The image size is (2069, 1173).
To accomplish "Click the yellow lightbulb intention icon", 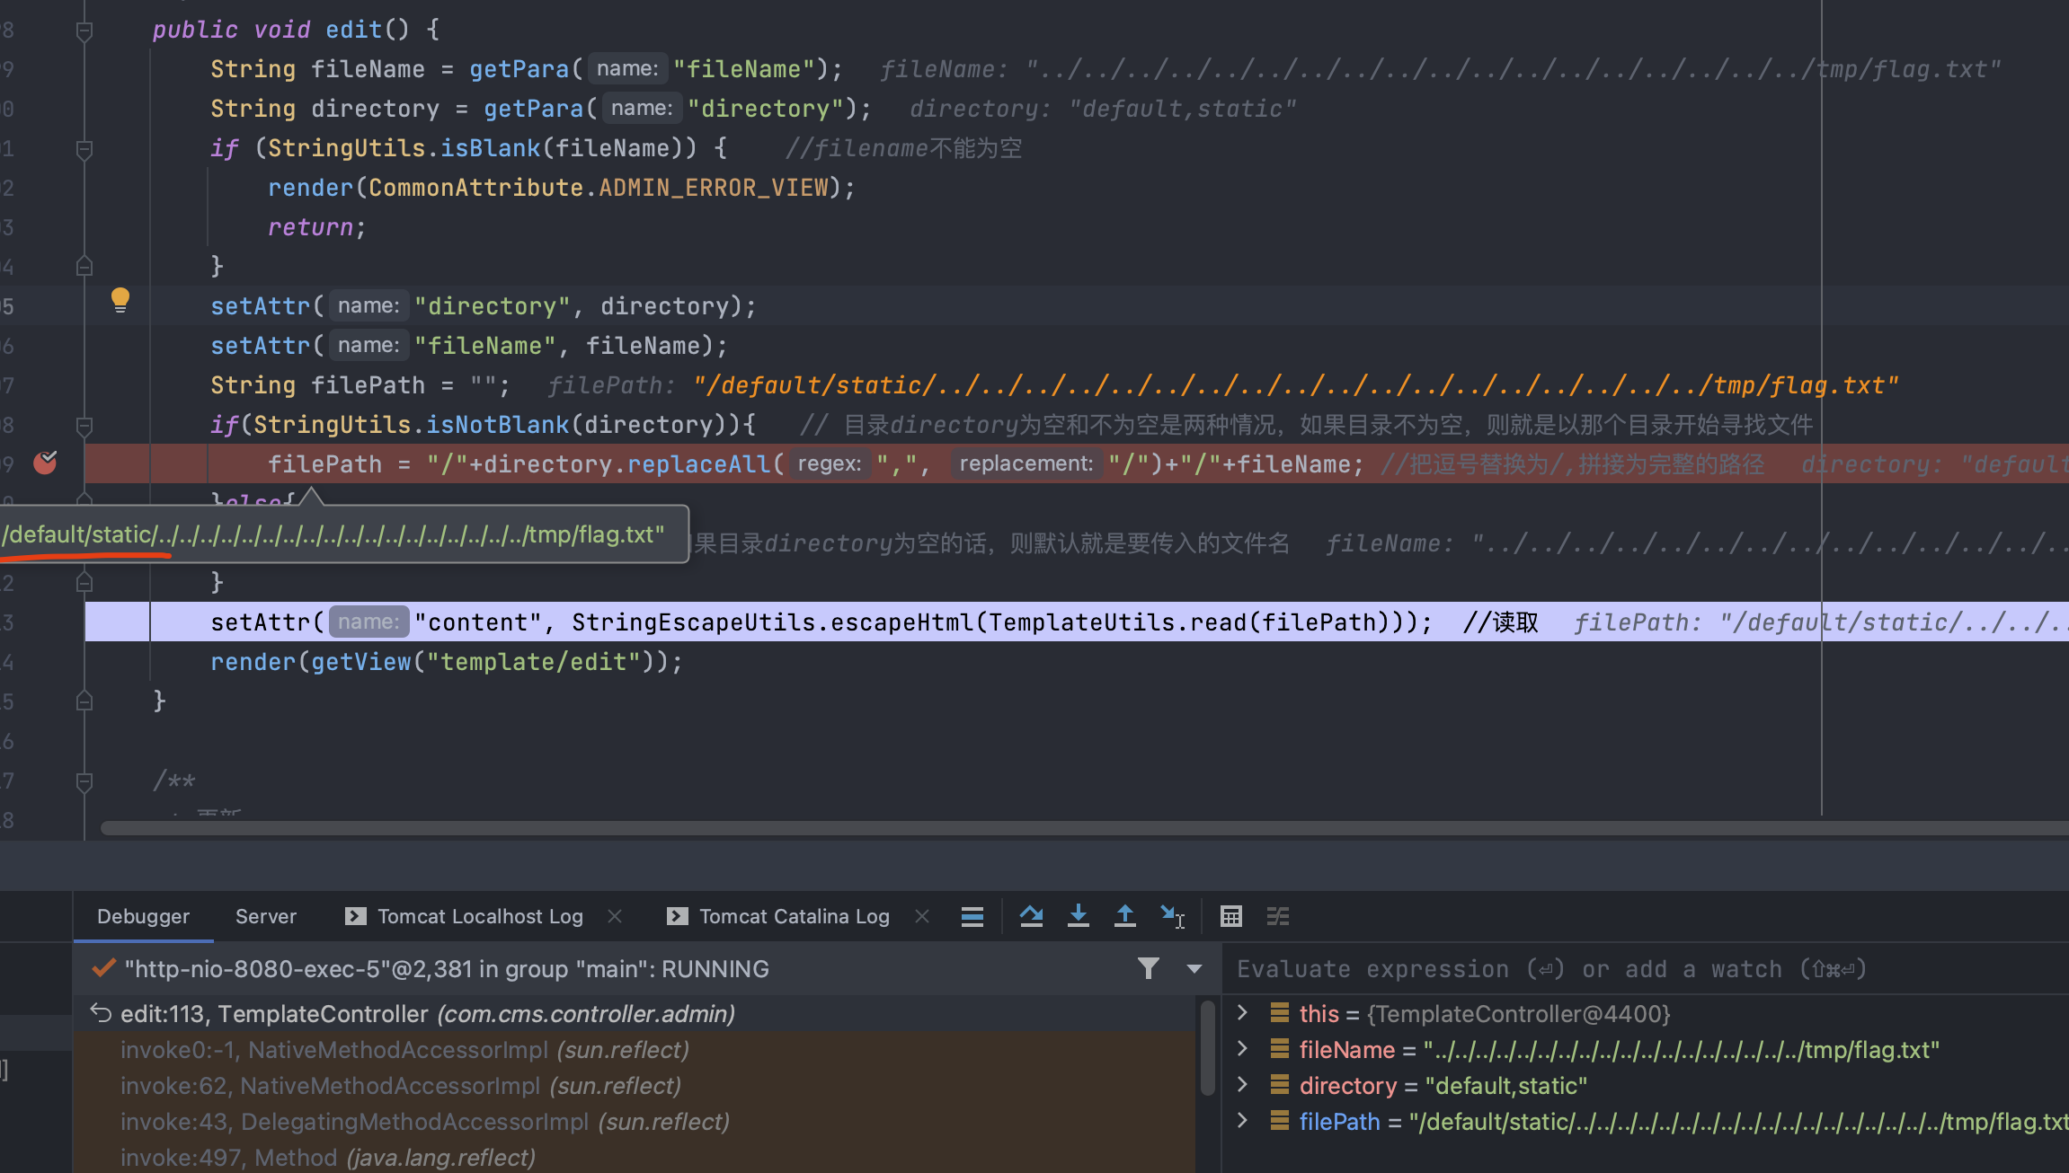I will 120,299.
